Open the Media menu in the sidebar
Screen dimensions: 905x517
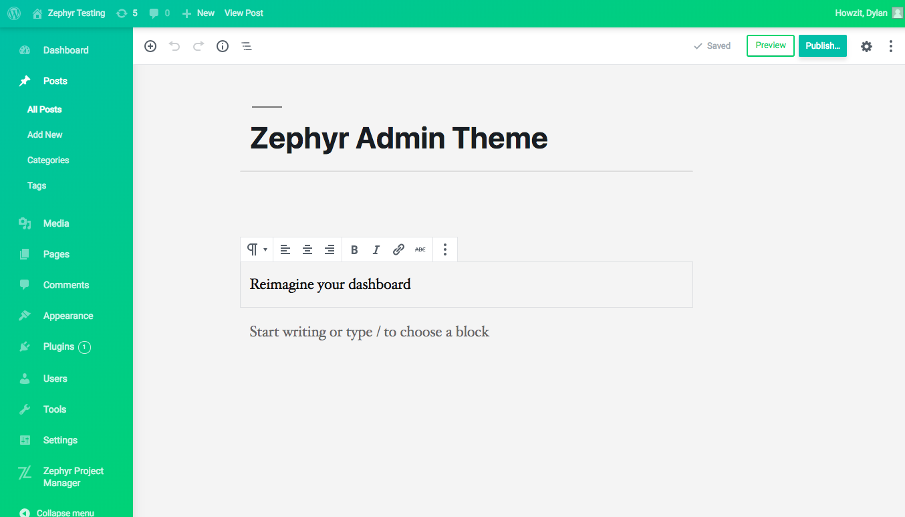(x=56, y=223)
